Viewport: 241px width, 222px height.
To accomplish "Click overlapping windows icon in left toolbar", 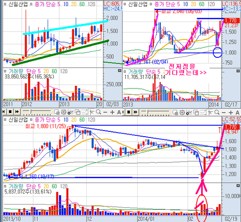I will (78, 112).
